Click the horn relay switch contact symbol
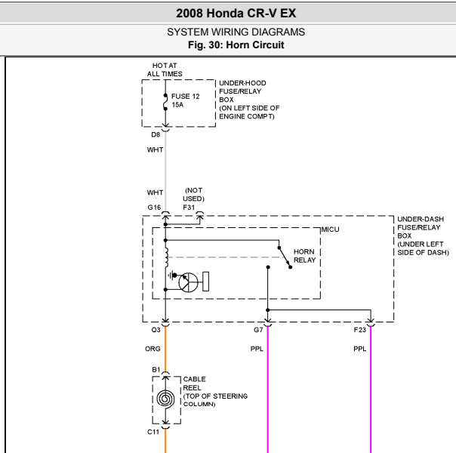This screenshot has width=456, height=453. [285, 257]
